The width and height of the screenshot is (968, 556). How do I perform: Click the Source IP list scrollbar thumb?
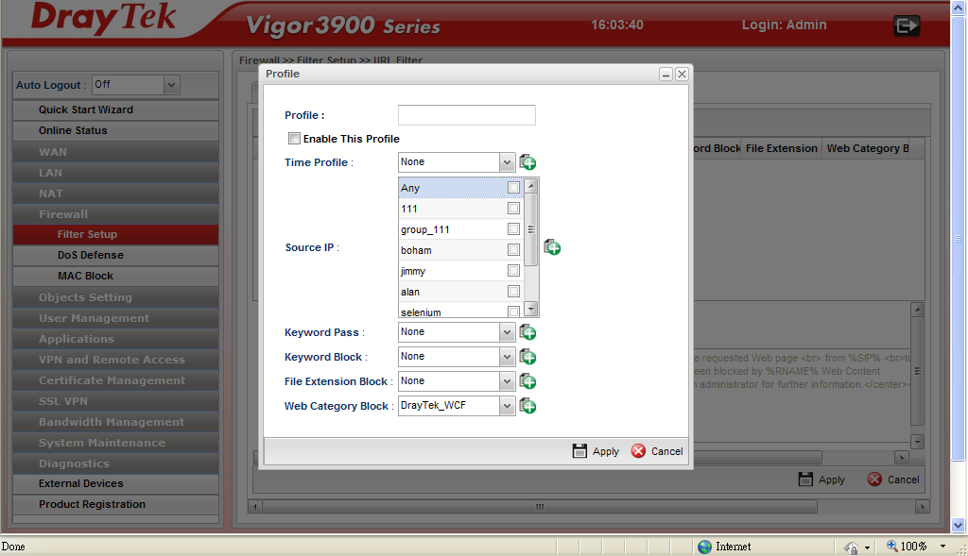[531, 229]
